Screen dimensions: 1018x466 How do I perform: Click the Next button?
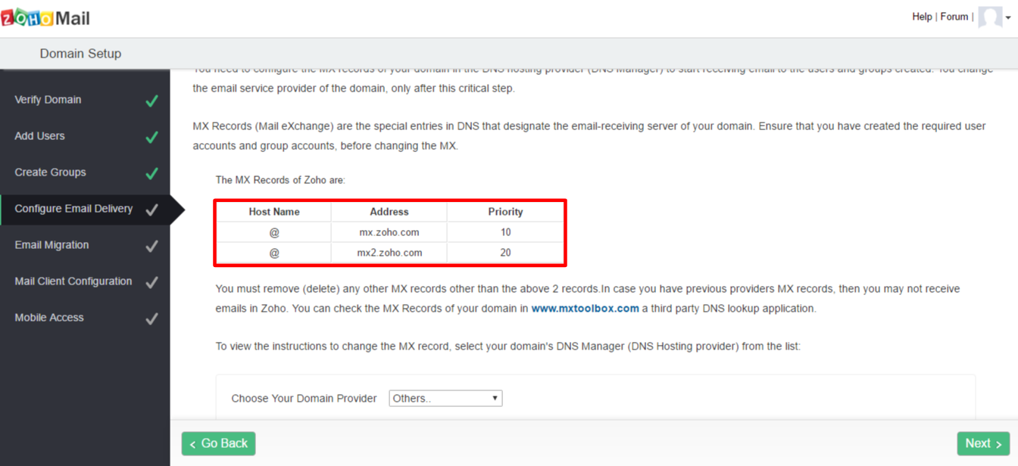[x=983, y=443]
